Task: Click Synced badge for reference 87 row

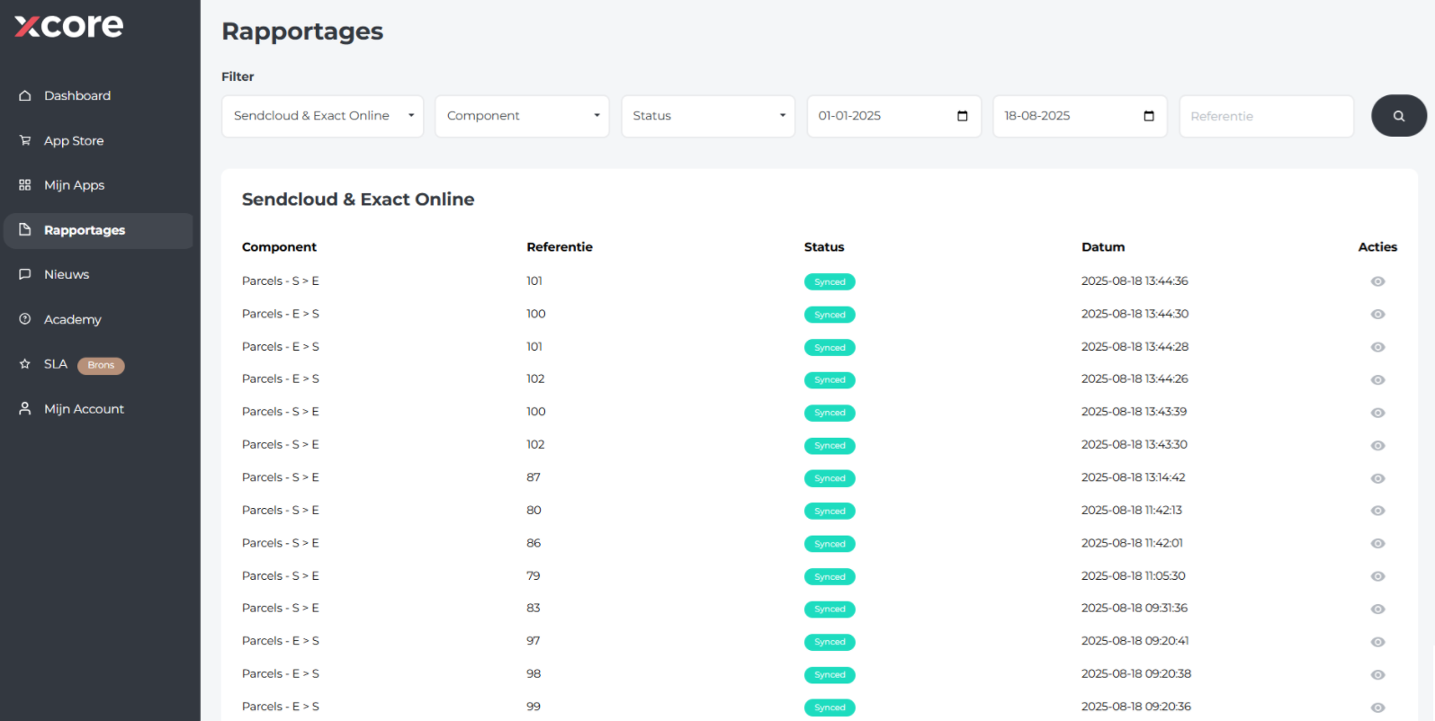Action: coord(830,478)
